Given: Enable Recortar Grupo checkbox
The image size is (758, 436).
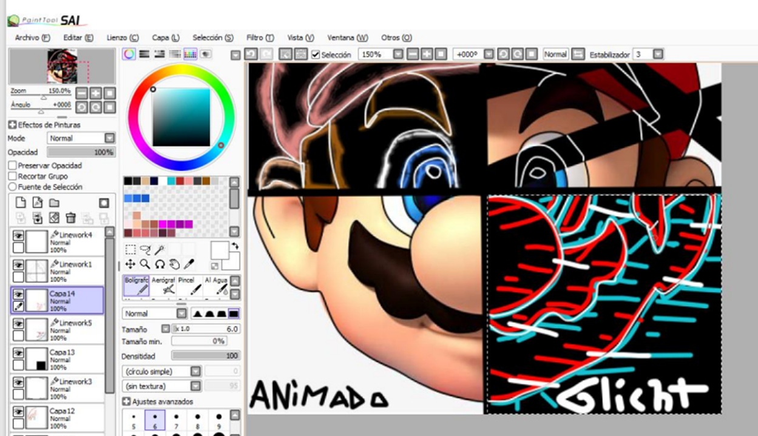Looking at the screenshot, I should coord(13,176).
